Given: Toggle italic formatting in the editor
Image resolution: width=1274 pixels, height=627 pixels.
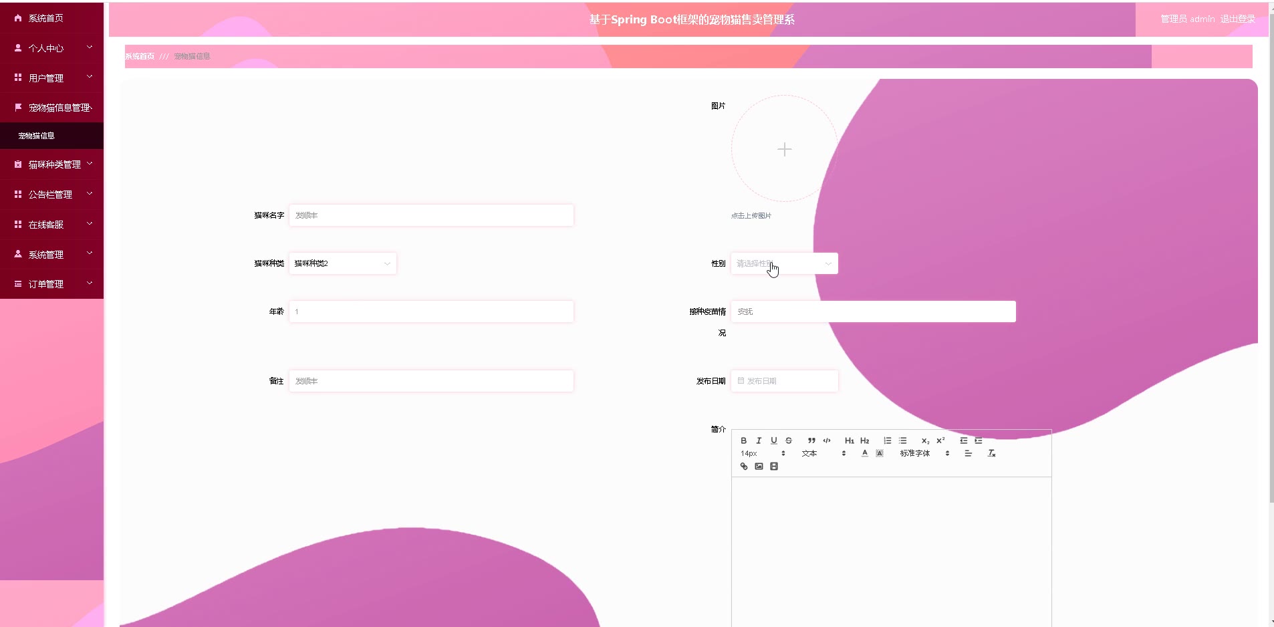Looking at the screenshot, I should tap(759, 441).
